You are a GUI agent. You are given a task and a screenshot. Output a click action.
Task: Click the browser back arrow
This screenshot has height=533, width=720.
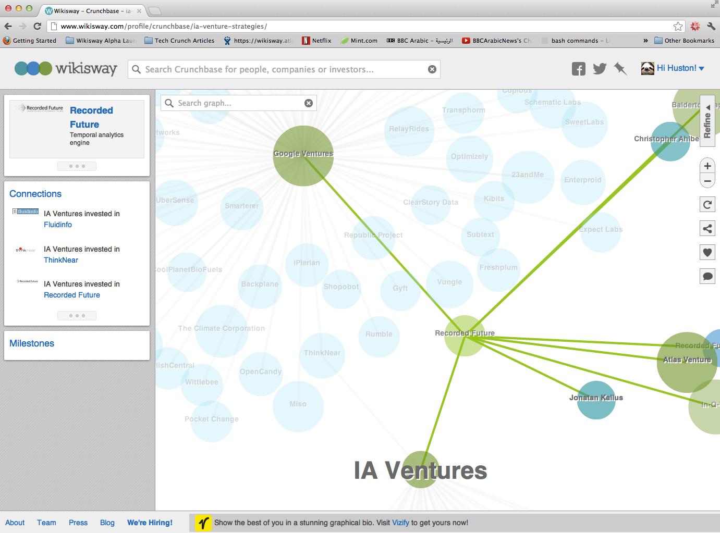tap(8, 26)
